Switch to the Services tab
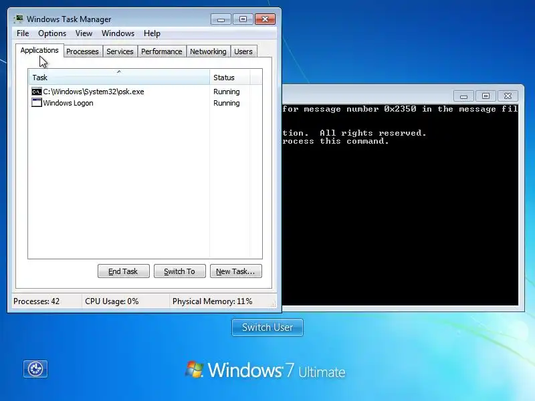Screen dimensions: 535x401 (x=120, y=51)
